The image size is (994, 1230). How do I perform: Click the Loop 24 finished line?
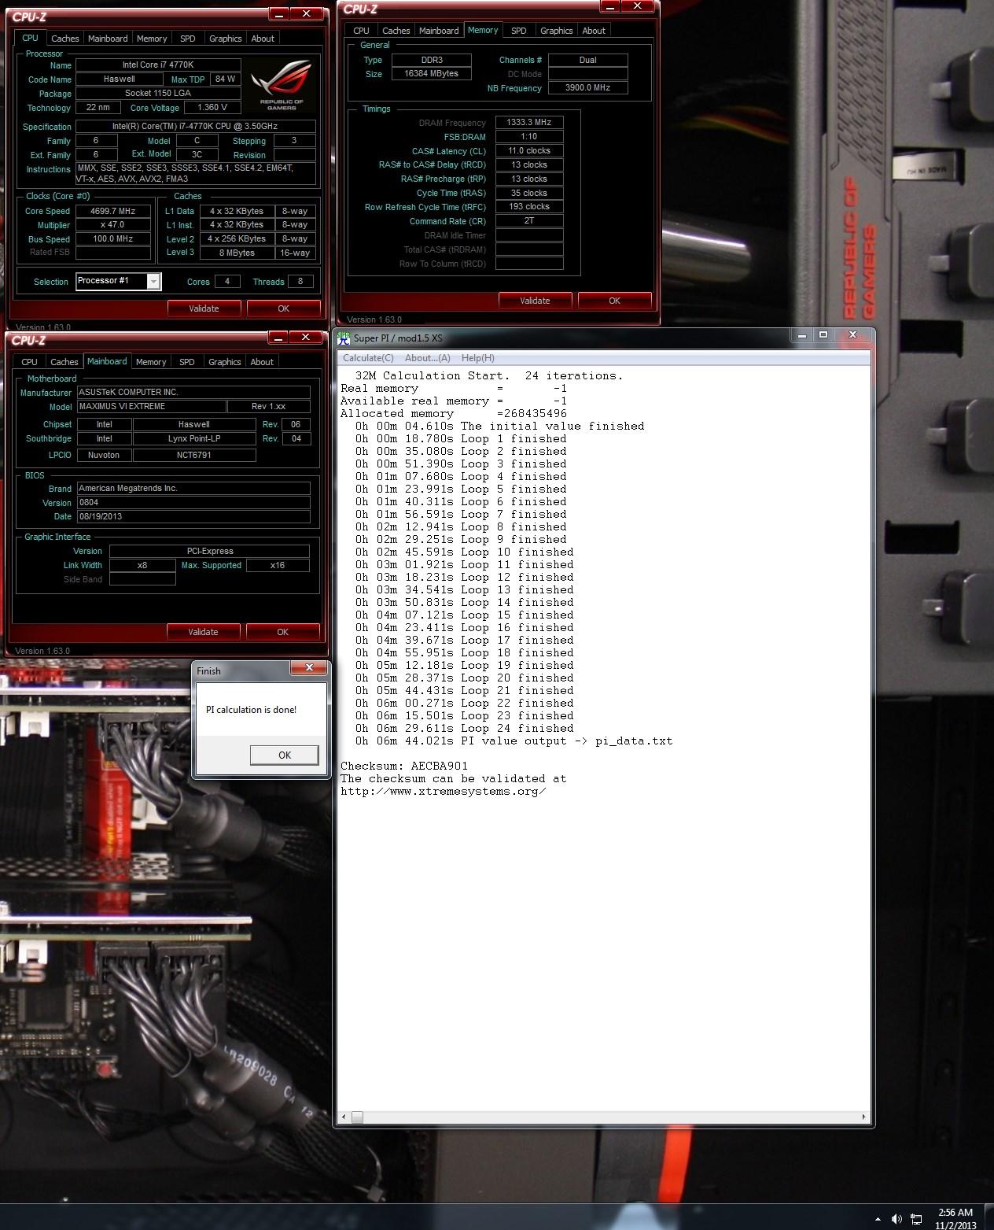pos(464,728)
